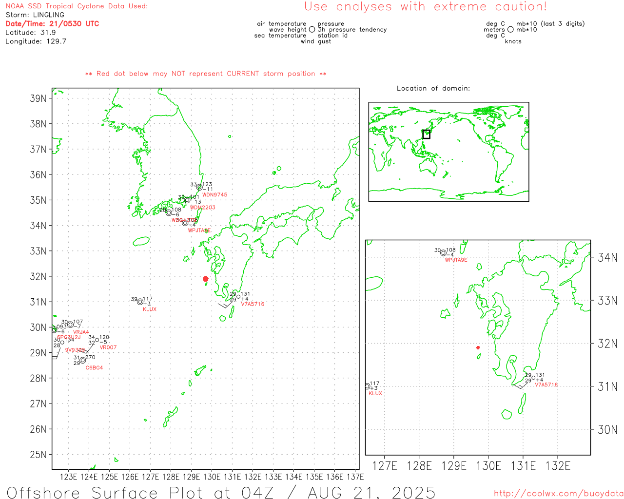Click the 'Longitude: 129.7' text

(x=36, y=41)
